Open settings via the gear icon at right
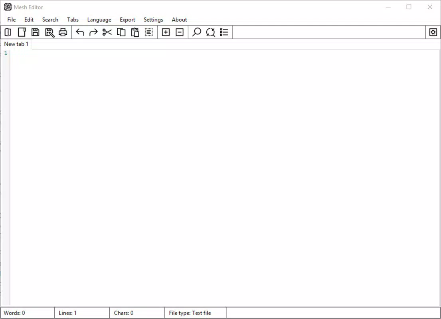Viewport: 441px width, 319px height. (x=433, y=32)
